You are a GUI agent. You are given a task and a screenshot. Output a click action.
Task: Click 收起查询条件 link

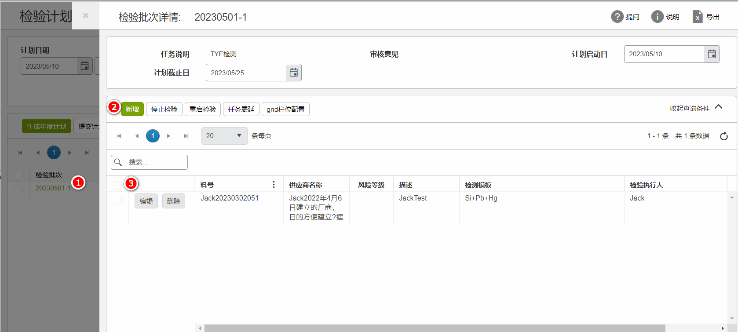coord(690,108)
